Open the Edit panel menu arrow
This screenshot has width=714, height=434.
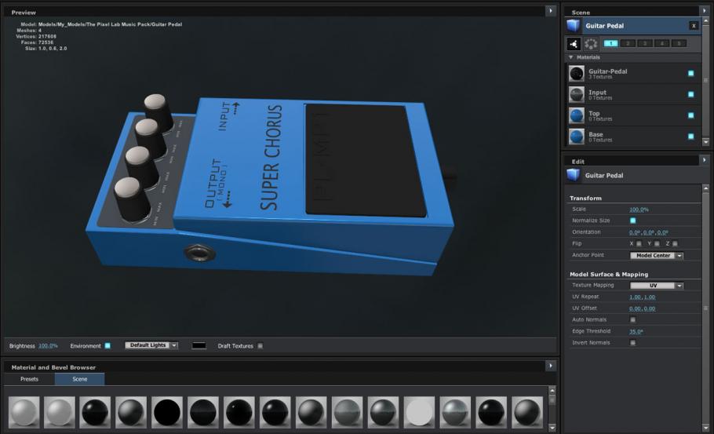[705, 160]
